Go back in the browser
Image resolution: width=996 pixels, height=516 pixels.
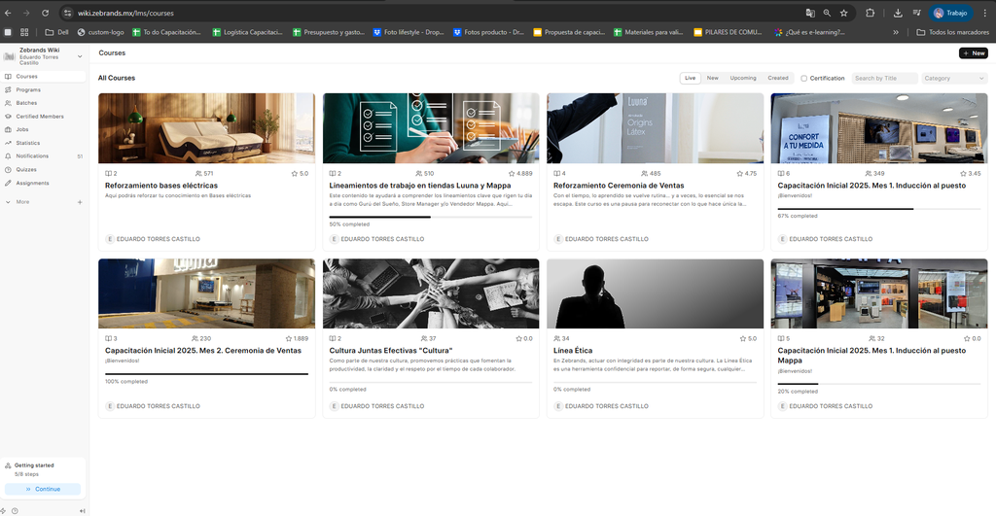8,13
